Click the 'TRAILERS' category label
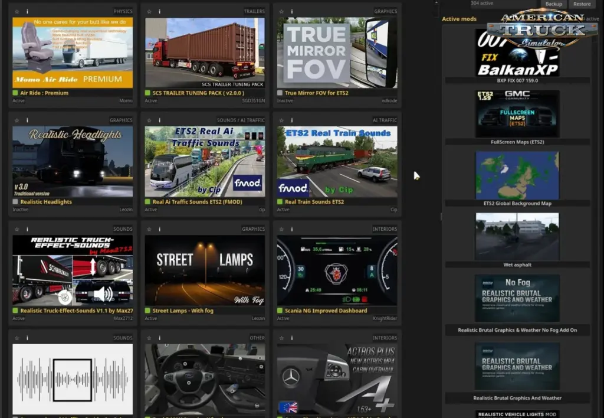Viewport: 604px width, 418px height. click(254, 12)
